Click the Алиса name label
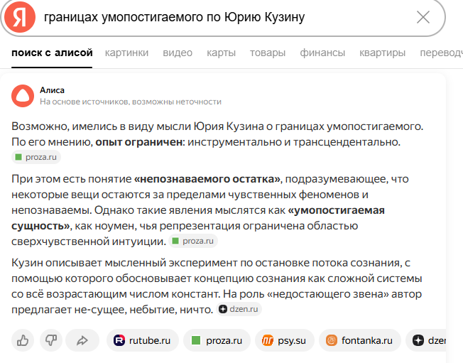463x363 pixels. click(x=52, y=90)
